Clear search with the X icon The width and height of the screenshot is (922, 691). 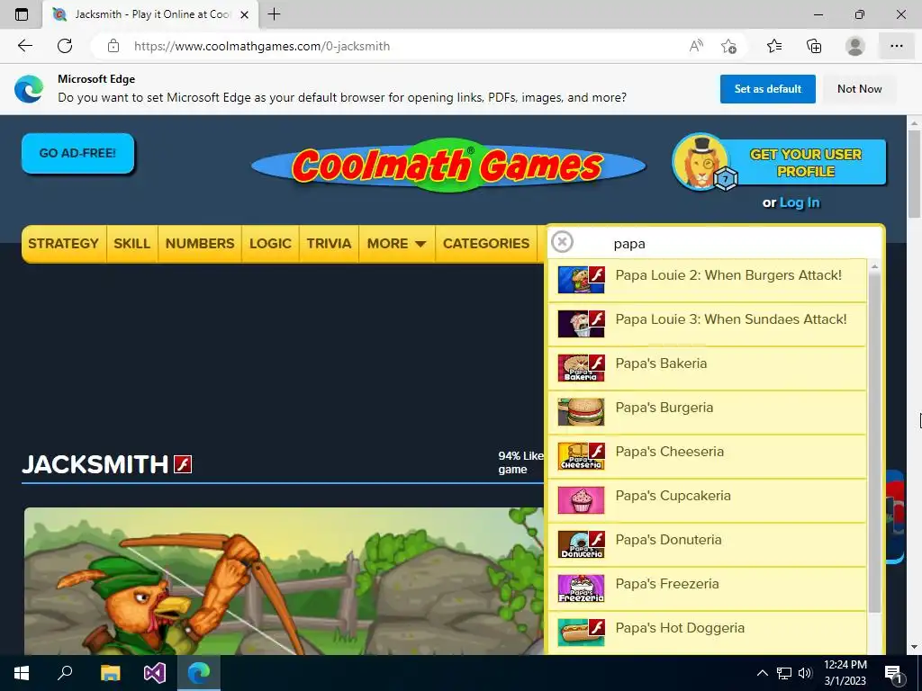coord(562,241)
